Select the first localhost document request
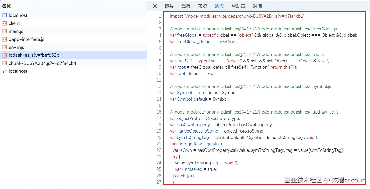The height and width of the screenshot is (189, 370). 73,15
